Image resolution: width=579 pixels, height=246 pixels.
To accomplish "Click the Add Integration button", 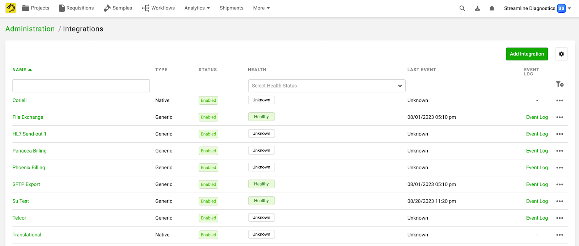I will tap(527, 54).
